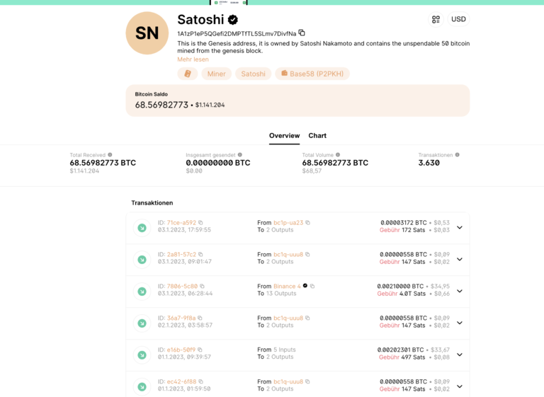Copy sender address bc1p-ua23
This screenshot has height=397, width=544.
click(307, 223)
